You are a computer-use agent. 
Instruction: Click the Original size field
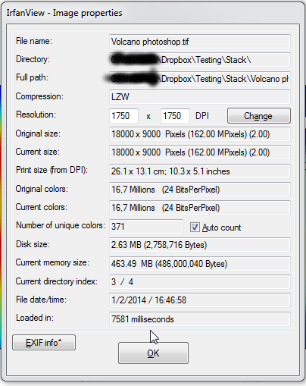point(200,134)
